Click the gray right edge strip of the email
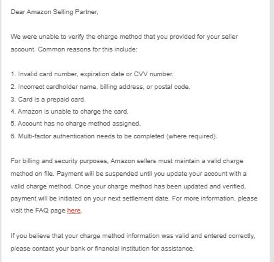Screen dimensions: 274x262 point(272,131)
